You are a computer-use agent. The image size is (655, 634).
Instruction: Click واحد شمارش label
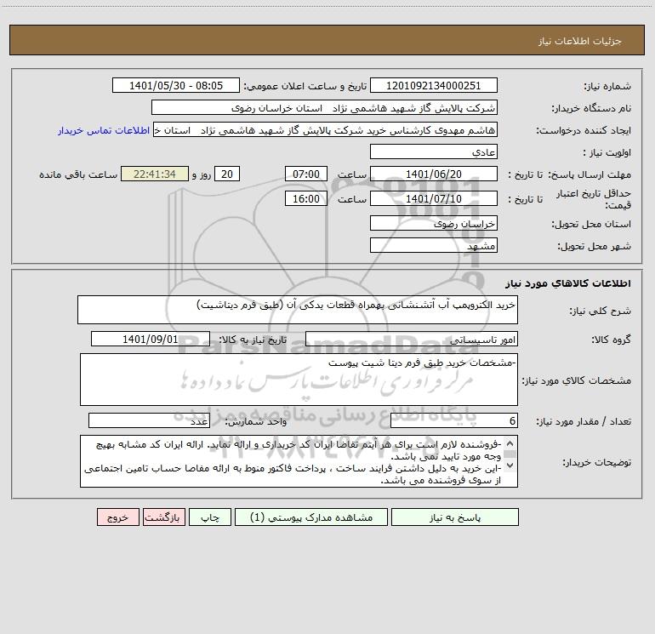[x=256, y=422]
